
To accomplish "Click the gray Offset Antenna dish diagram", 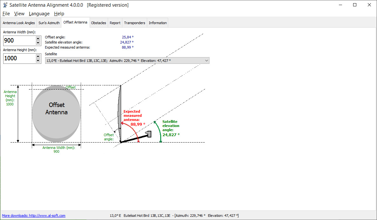I will tap(56, 114).
